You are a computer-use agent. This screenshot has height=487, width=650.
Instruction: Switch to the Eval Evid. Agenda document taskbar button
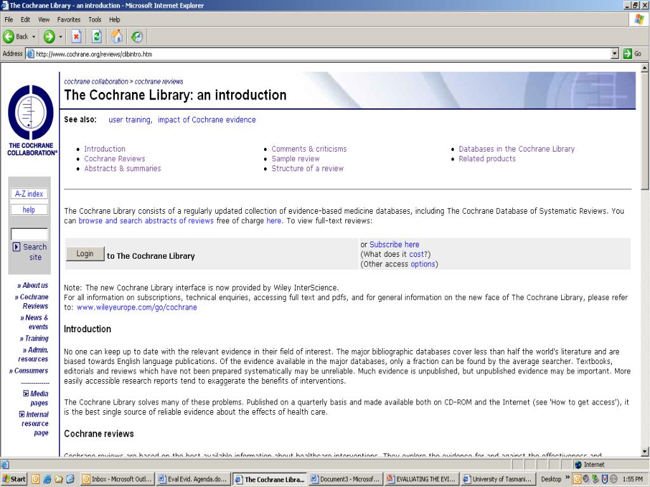click(193, 479)
